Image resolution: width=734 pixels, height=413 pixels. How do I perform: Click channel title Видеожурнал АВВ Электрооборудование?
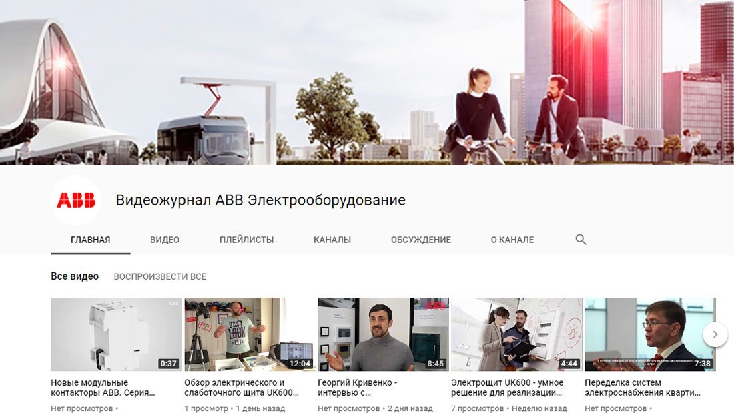tap(261, 200)
